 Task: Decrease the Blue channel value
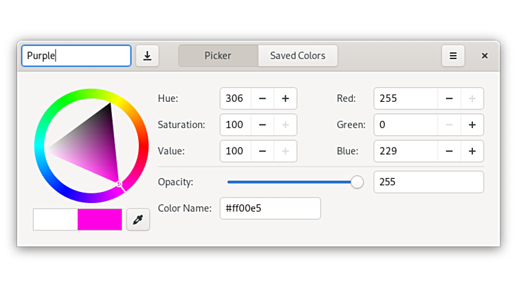click(x=449, y=151)
